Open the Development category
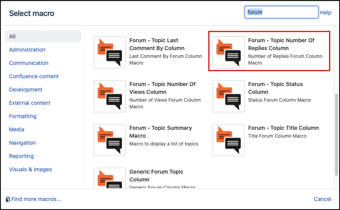Screen dimensions: 340x210 pos(25,90)
